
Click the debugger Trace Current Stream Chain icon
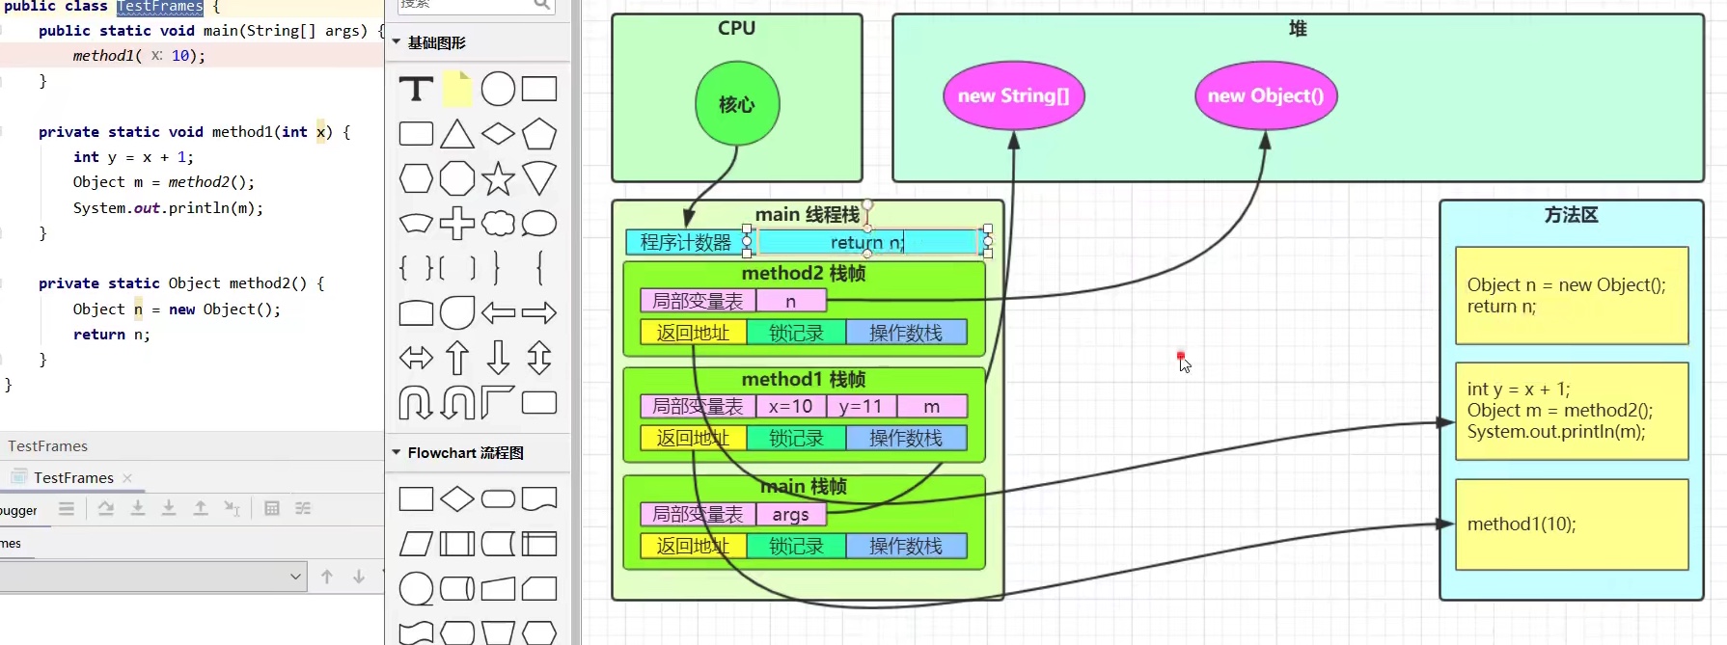303,508
